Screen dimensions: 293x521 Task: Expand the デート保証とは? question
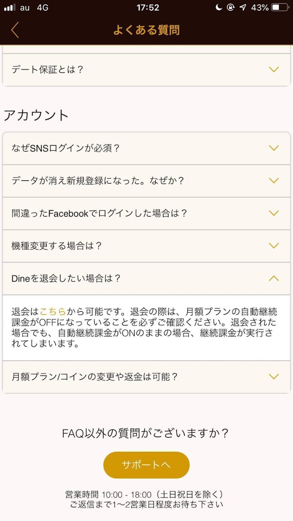(146, 70)
